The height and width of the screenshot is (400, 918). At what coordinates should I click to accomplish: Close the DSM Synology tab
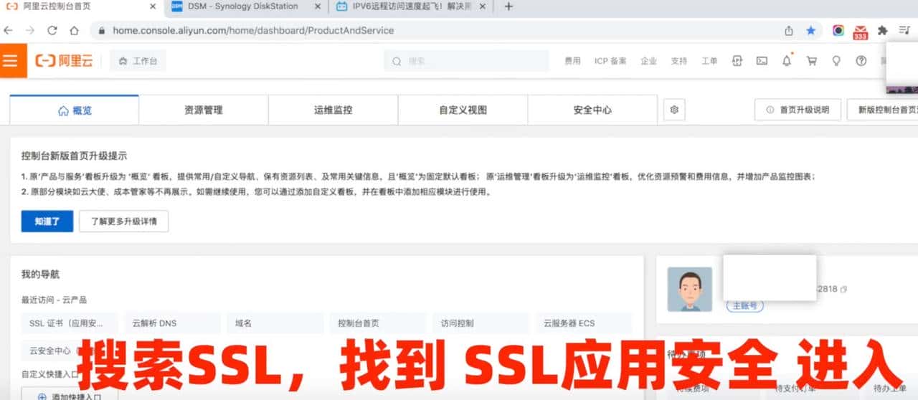coord(318,6)
